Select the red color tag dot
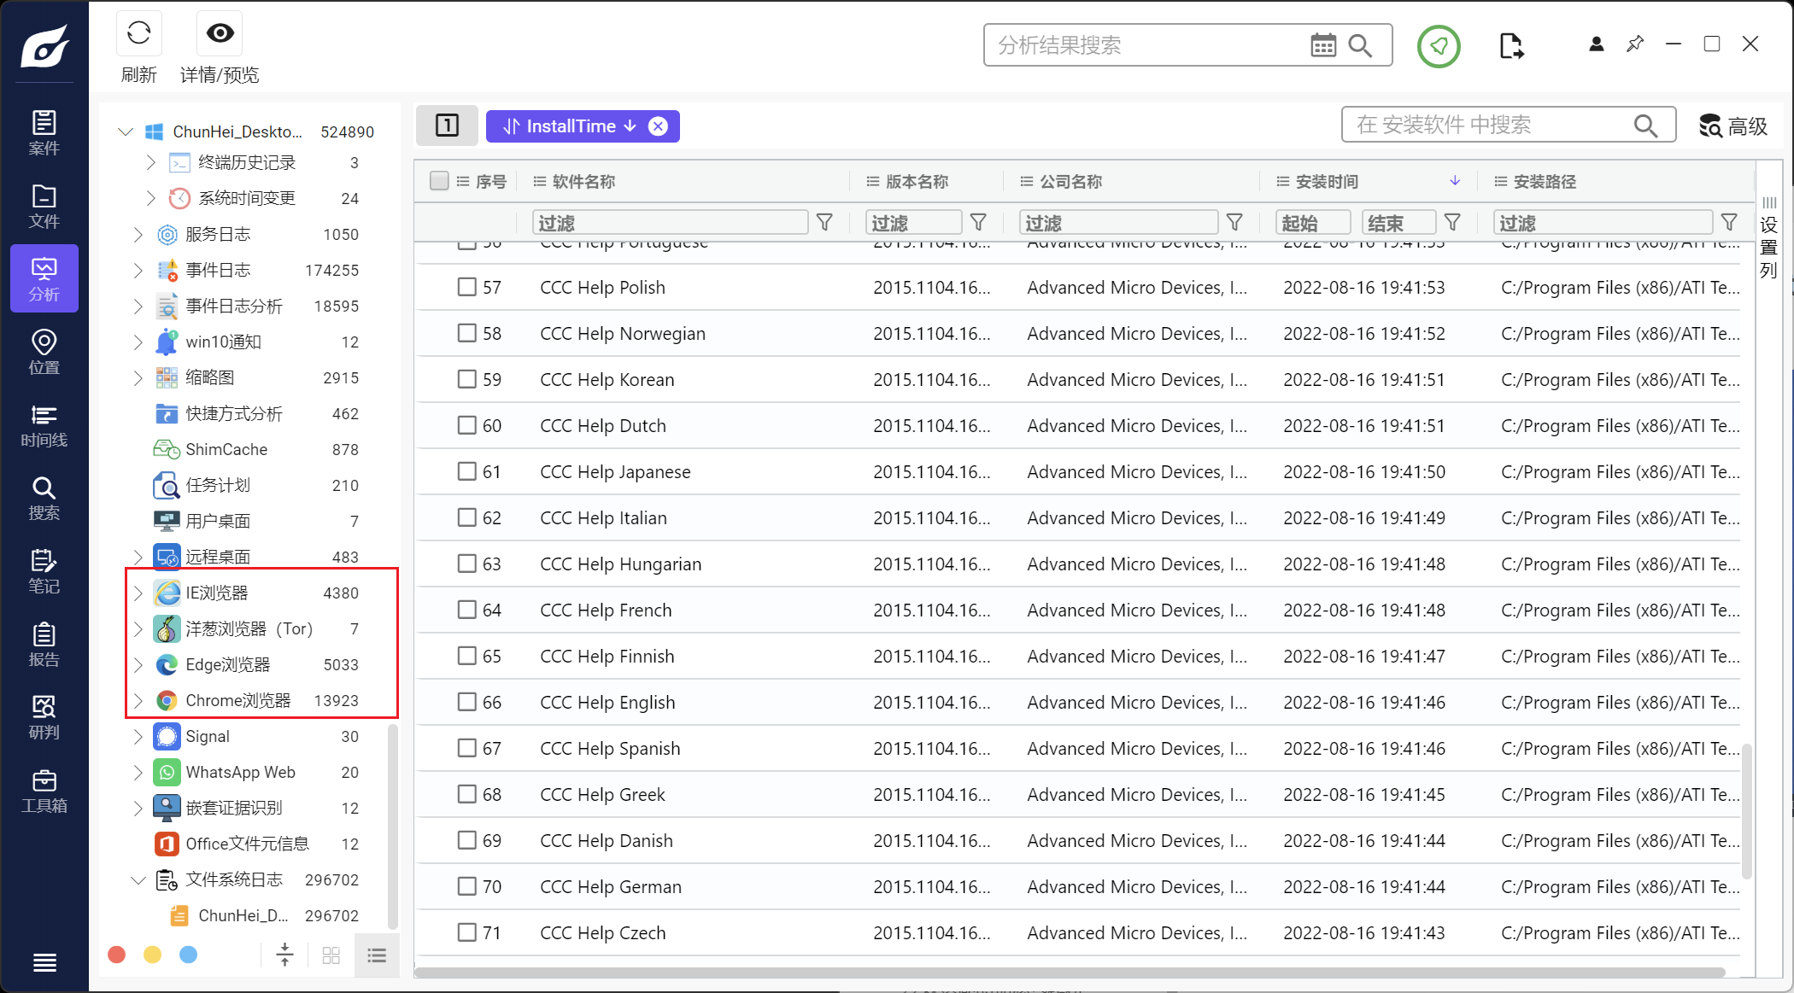The image size is (1794, 993). 117,955
